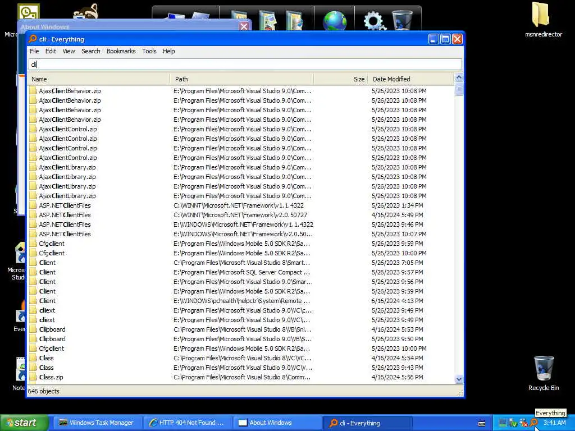575x431 pixels.
Task: Click folder icon of pchealth Client row
Action: (33, 301)
